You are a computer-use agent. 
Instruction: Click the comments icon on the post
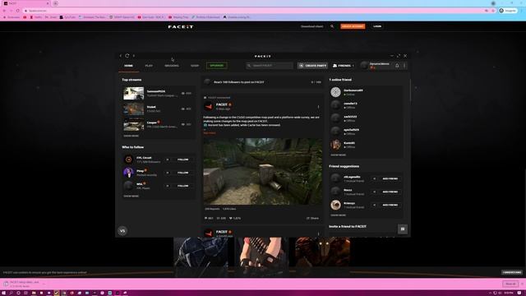[206, 218]
